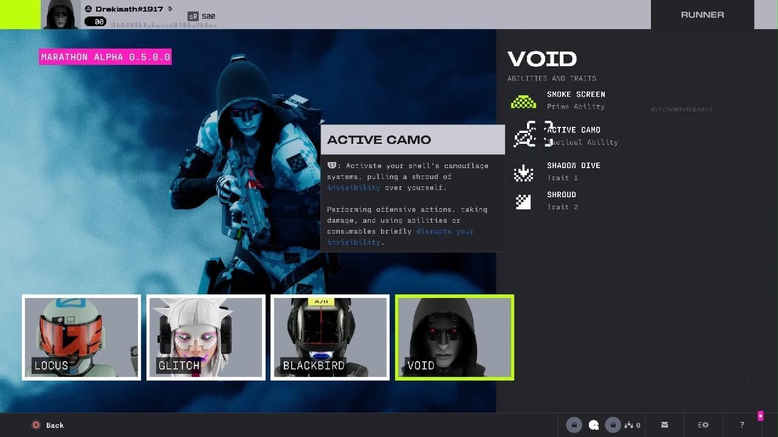This screenshot has width=778, height=437.
Task: Click the 00 player level badge
Action: click(95, 21)
